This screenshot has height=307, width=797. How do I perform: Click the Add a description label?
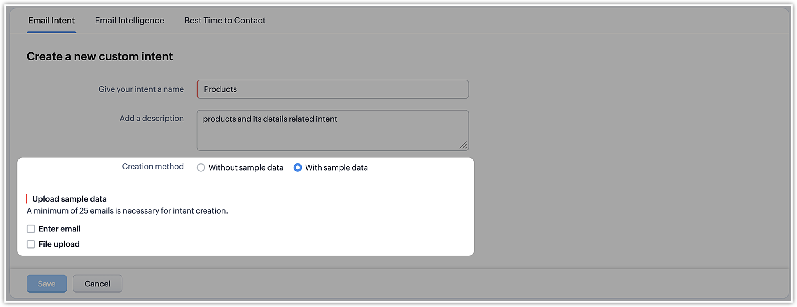tap(151, 119)
